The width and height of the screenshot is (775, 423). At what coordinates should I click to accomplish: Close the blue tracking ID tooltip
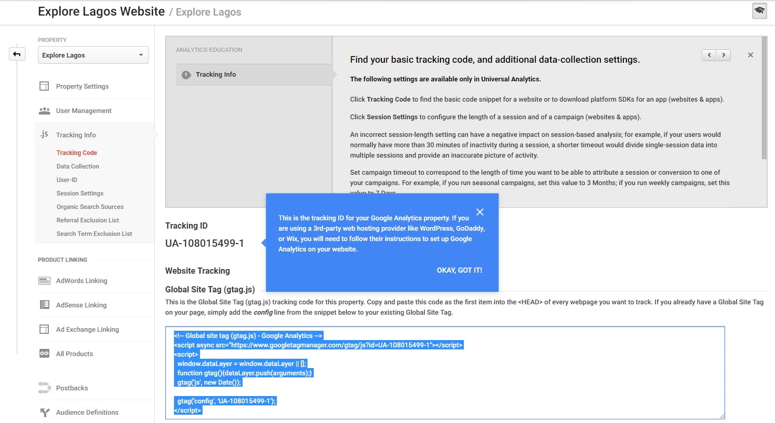click(x=480, y=212)
